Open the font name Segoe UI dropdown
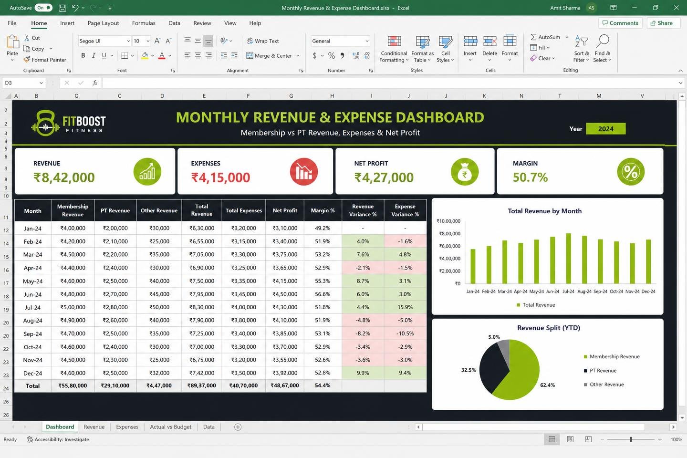The image size is (687, 458). pos(128,41)
